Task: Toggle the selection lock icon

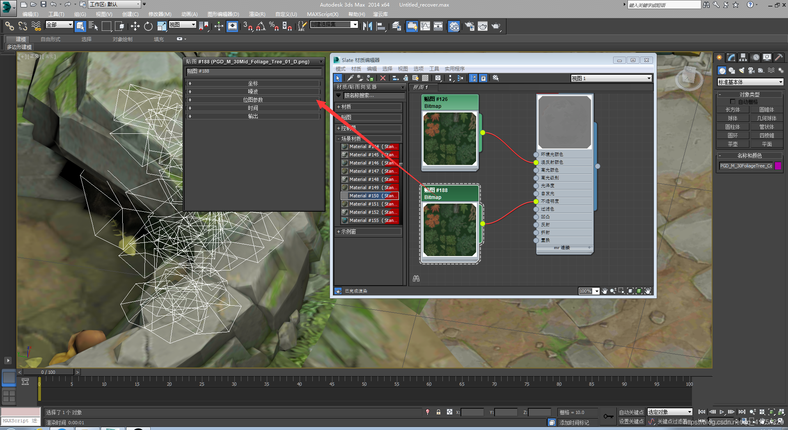Action: point(438,412)
